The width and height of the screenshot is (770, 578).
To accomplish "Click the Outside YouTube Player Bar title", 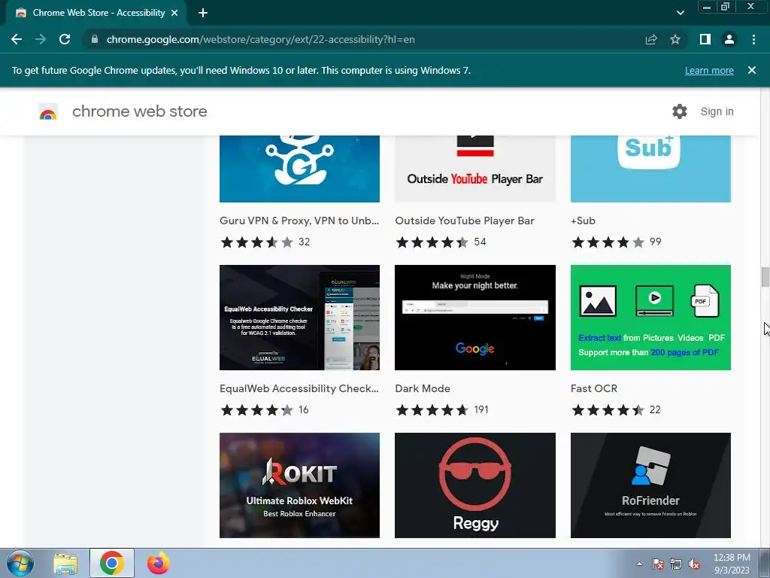I will [x=465, y=221].
